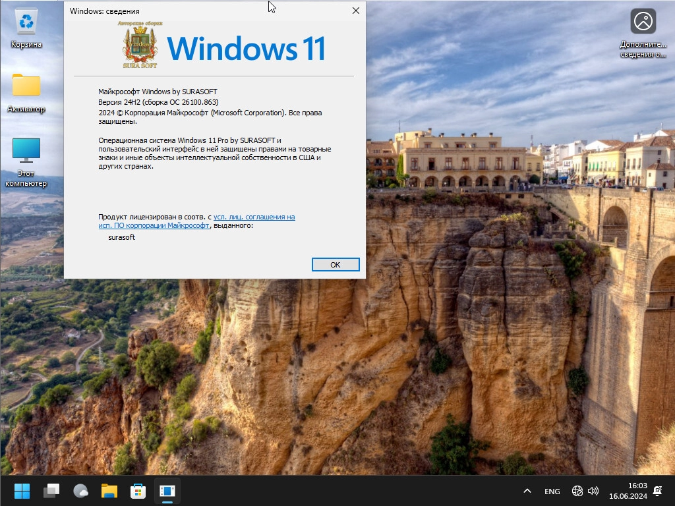Close the Windows: сведения dialog

click(355, 11)
